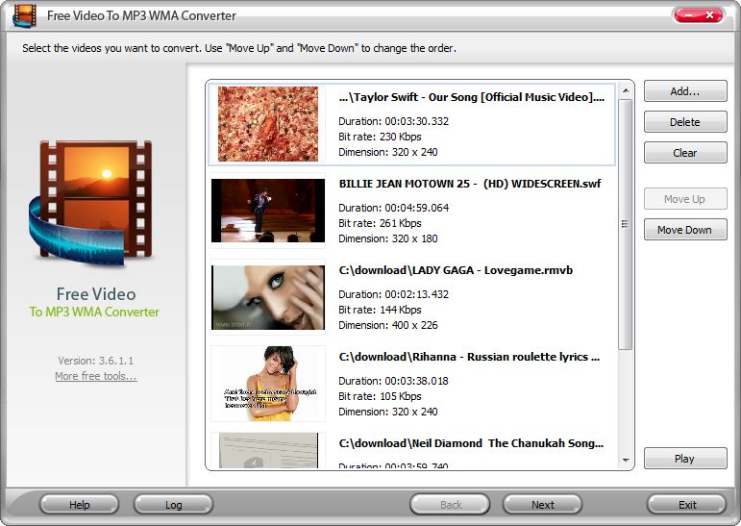Open the Log button

pyautogui.click(x=173, y=505)
